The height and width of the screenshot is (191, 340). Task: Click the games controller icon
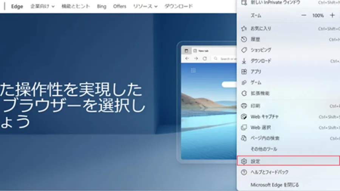[244, 83]
